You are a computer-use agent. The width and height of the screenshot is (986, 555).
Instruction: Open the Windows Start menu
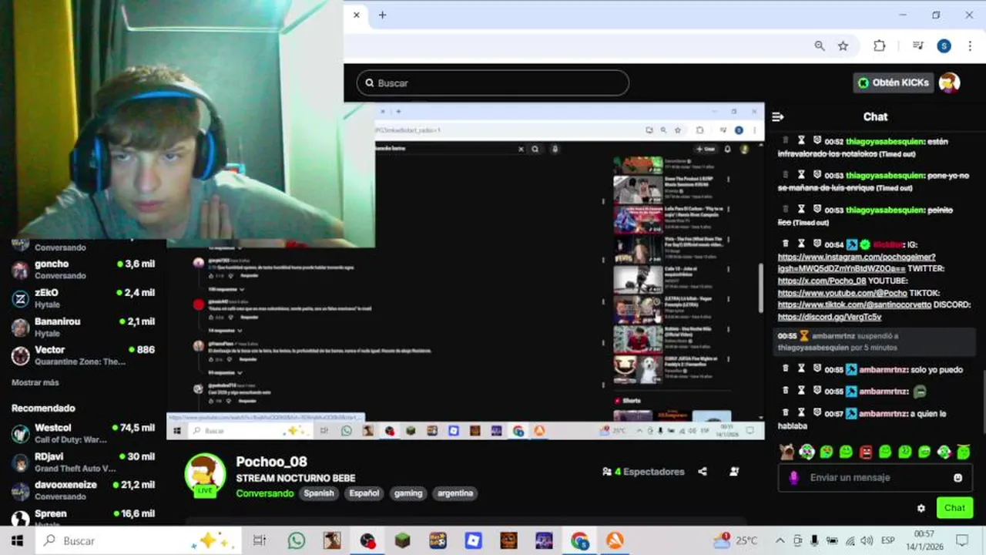pyautogui.click(x=17, y=540)
